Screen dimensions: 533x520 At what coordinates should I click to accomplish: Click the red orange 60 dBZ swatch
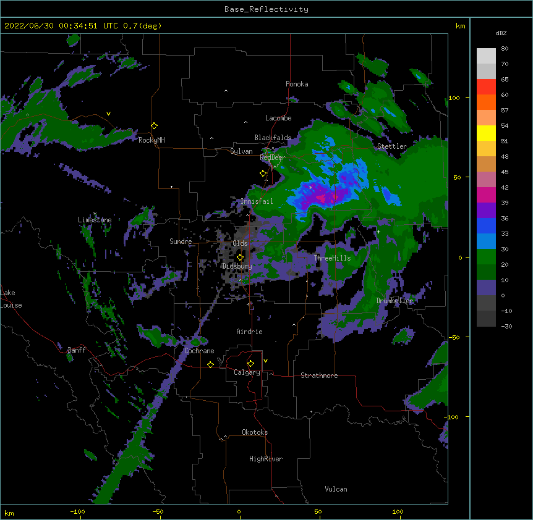[x=486, y=86]
